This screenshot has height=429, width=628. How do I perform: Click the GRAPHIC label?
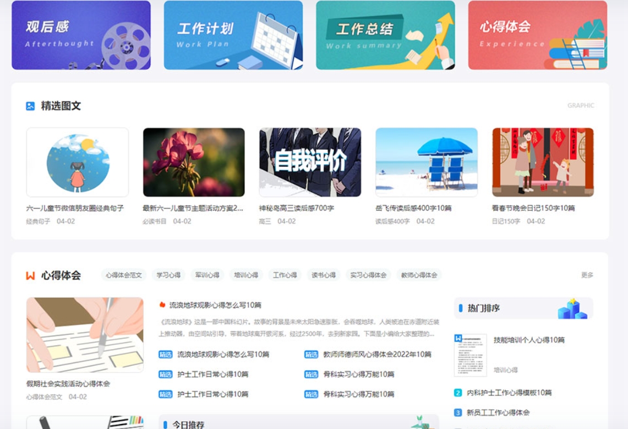pyautogui.click(x=581, y=105)
